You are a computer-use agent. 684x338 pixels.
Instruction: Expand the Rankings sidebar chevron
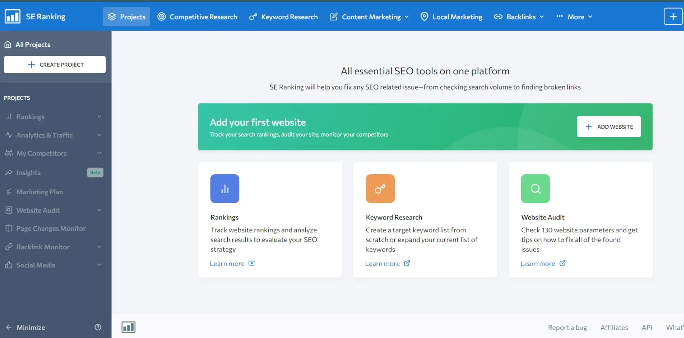(99, 116)
